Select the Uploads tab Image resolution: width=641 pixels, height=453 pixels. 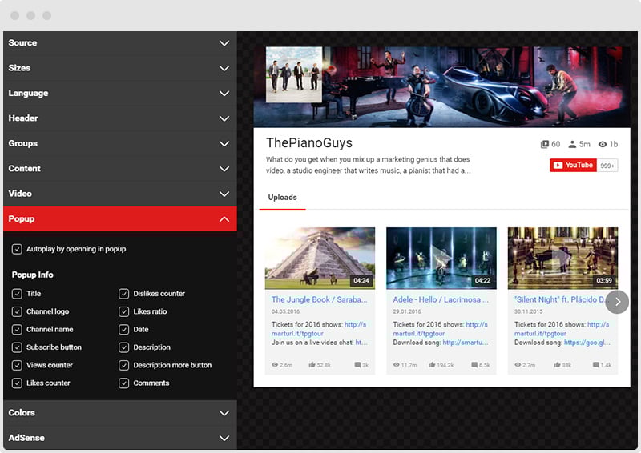[283, 198]
